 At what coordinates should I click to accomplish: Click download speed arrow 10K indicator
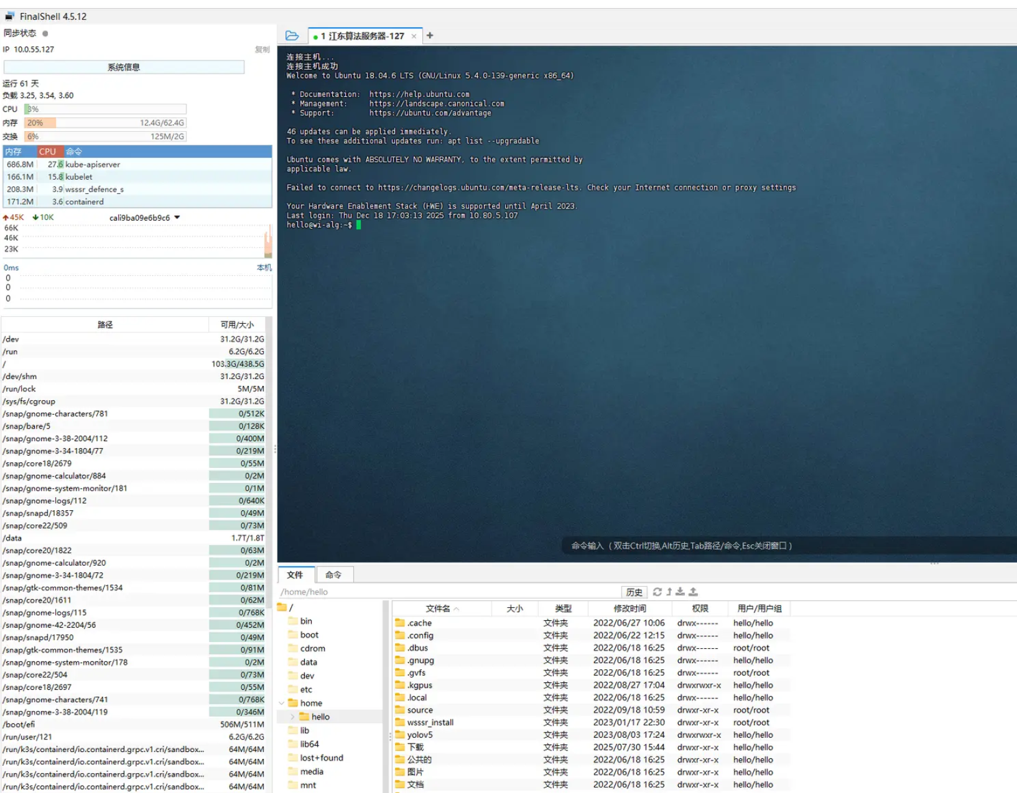(43, 218)
